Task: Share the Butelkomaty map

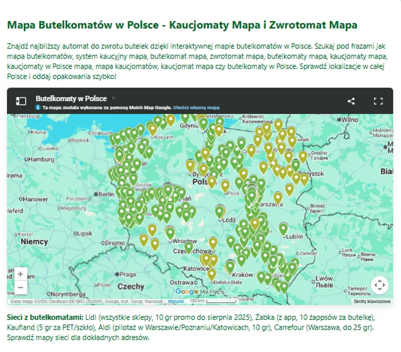Action: pyautogui.click(x=351, y=101)
